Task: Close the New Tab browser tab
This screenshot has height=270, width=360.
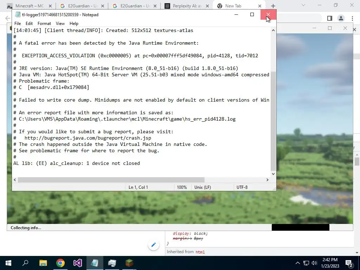Action: (260, 6)
